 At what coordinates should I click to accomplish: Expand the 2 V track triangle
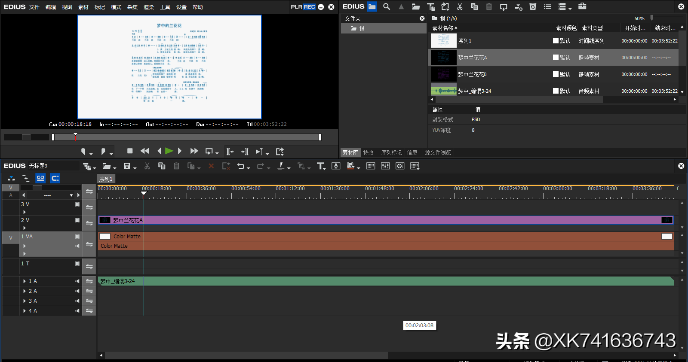point(25,228)
